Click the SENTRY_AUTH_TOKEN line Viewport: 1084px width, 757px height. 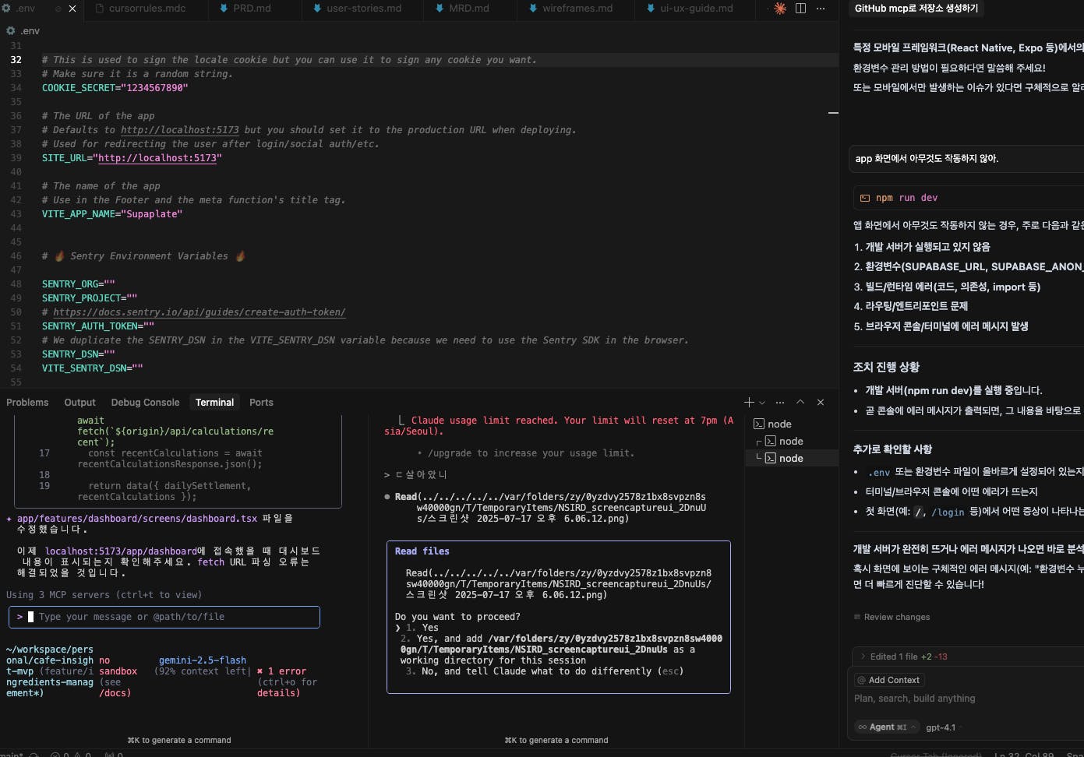click(97, 326)
